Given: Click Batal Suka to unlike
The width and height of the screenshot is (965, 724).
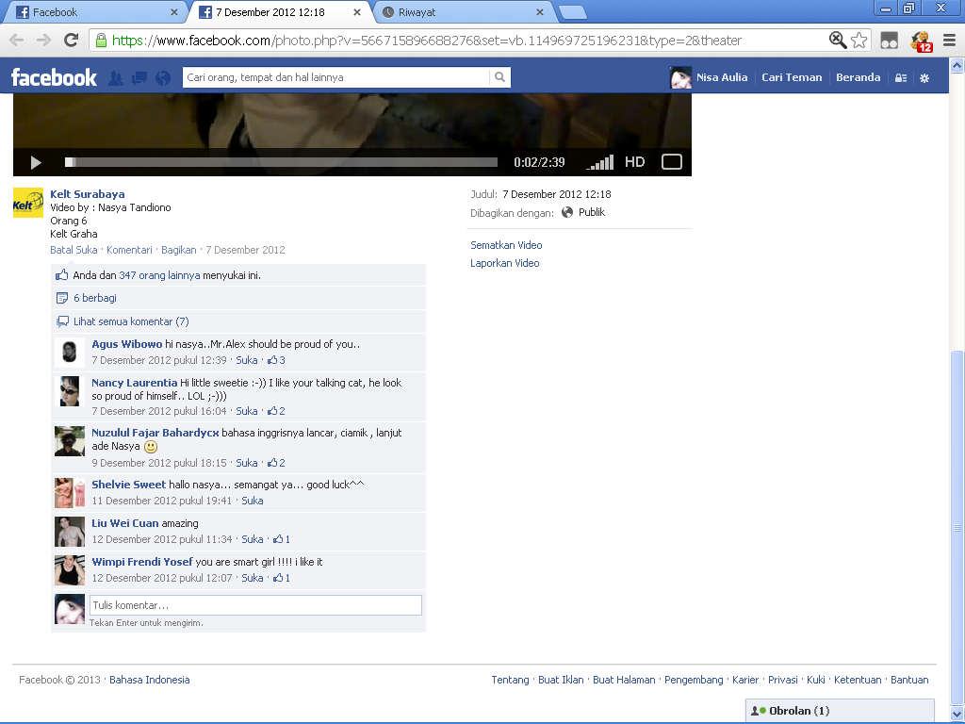Looking at the screenshot, I should pos(74,250).
